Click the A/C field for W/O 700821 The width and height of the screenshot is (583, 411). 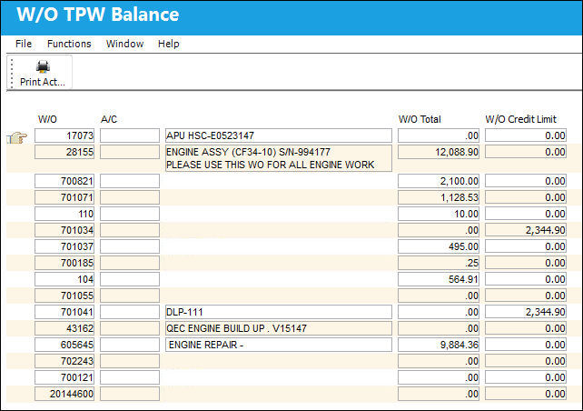click(130, 181)
